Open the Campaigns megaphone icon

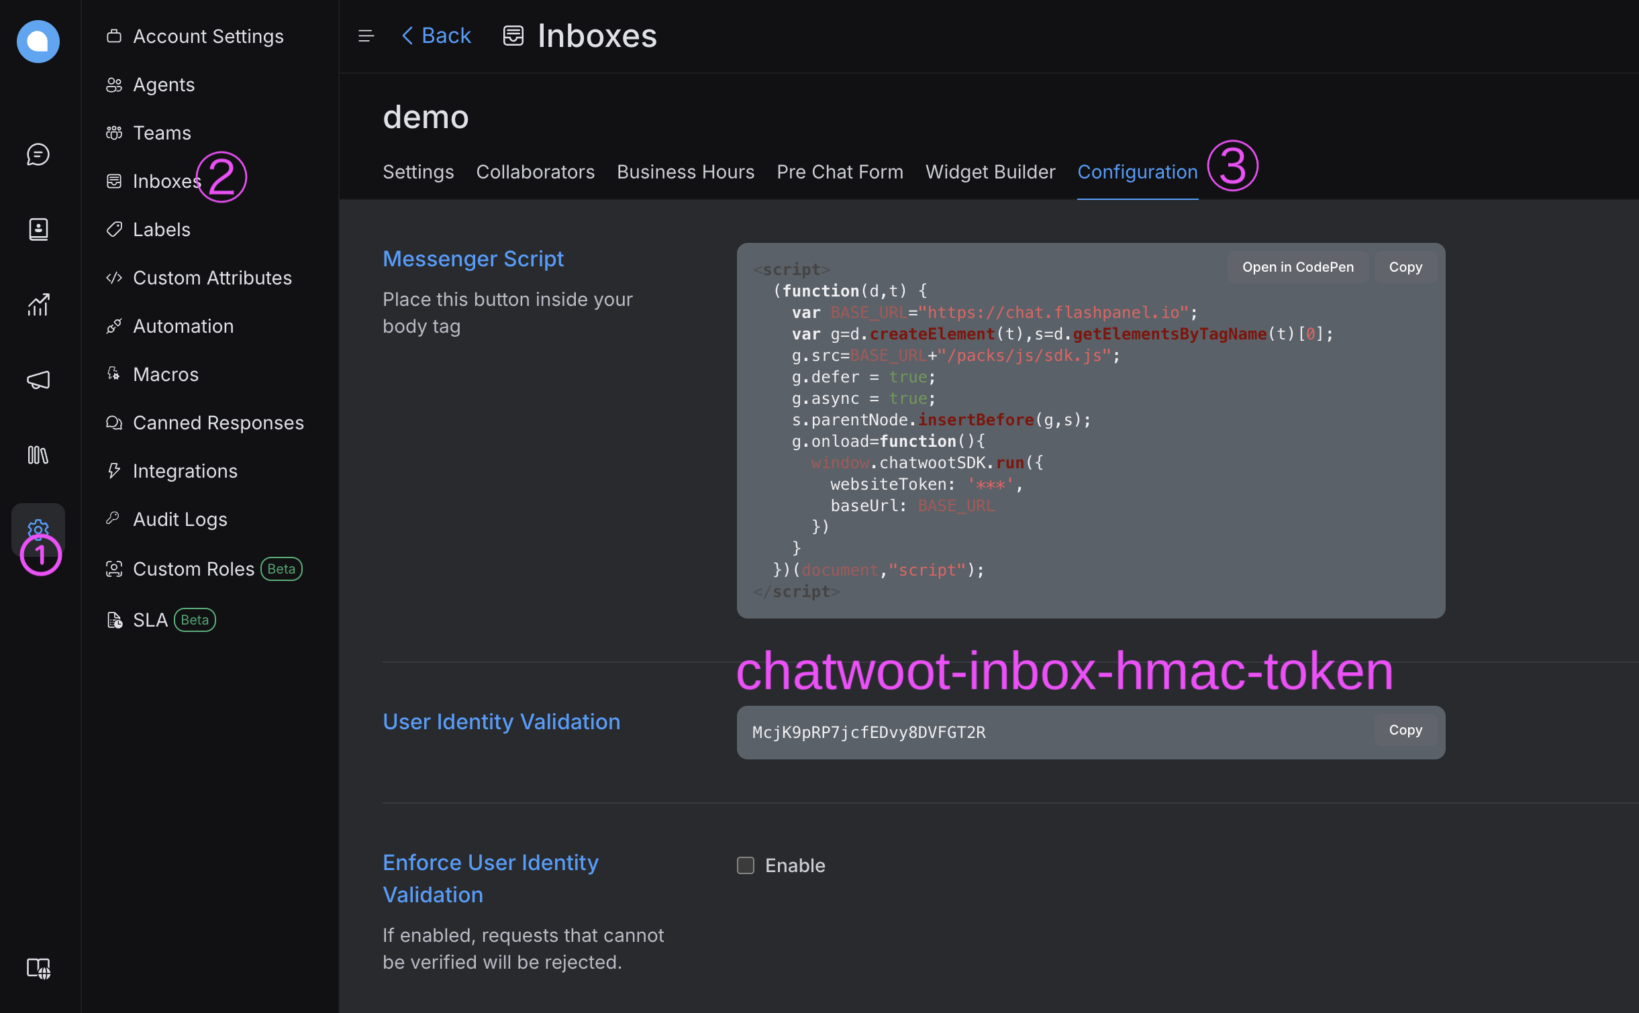38,380
